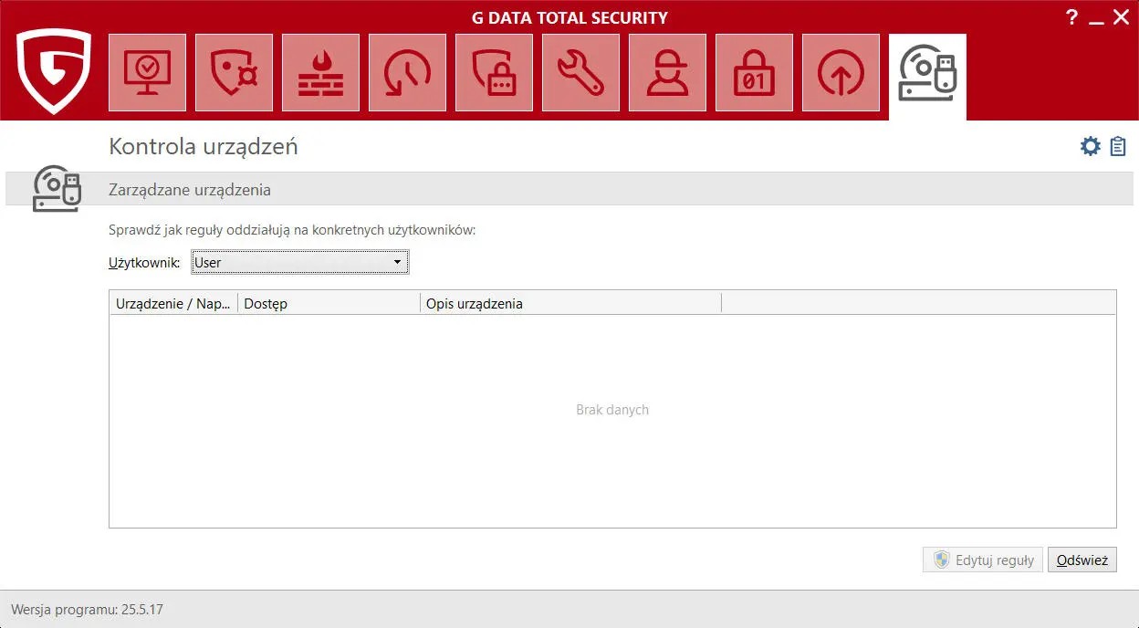Switch to the device control tab
Viewport: 1139px width, 628px height.
pyautogui.click(x=927, y=72)
